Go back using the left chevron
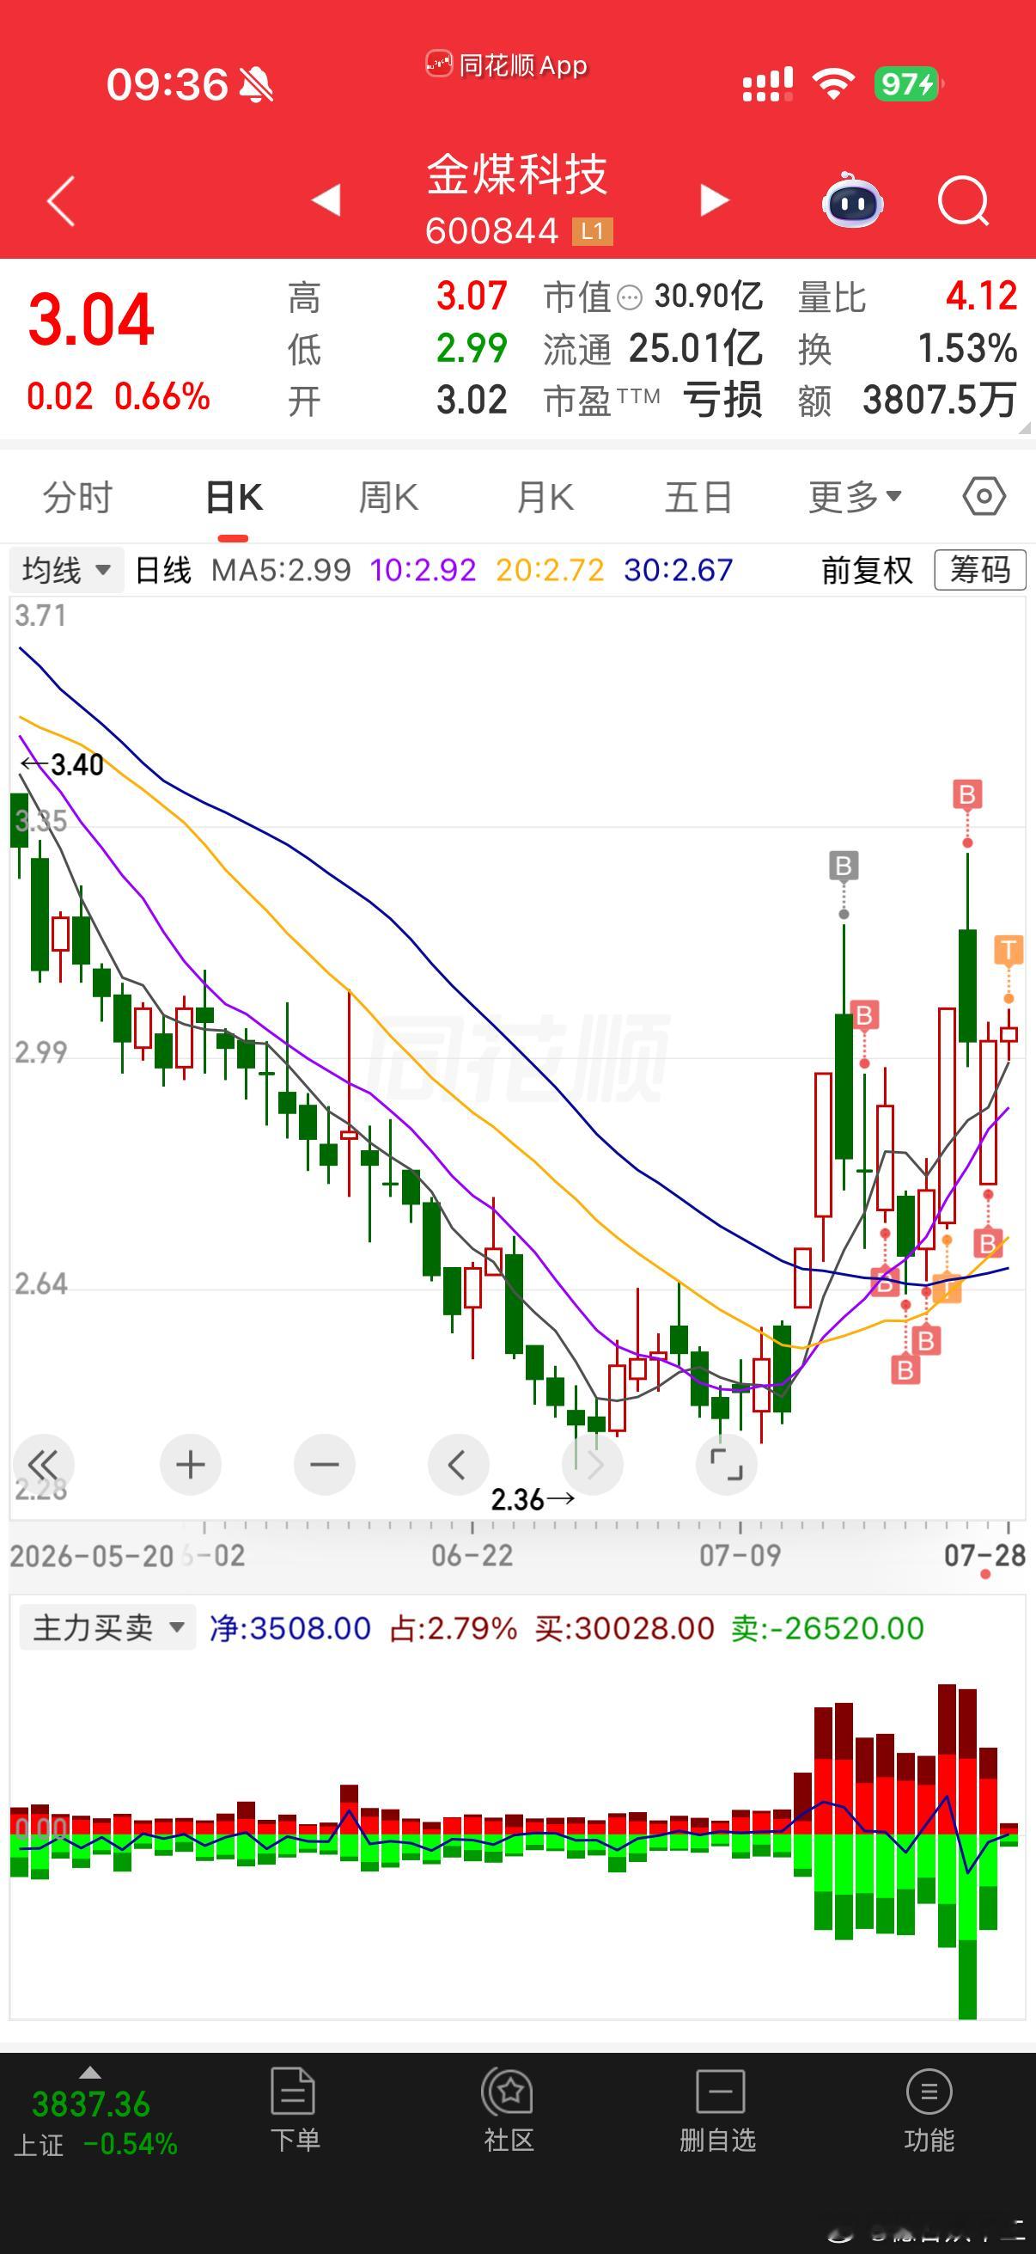The image size is (1036, 2254). click(61, 200)
